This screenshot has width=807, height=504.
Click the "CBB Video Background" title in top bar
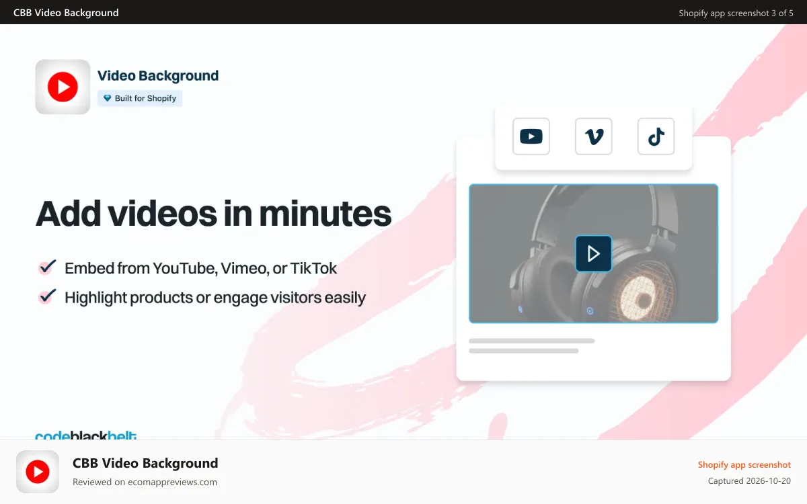pos(66,12)
